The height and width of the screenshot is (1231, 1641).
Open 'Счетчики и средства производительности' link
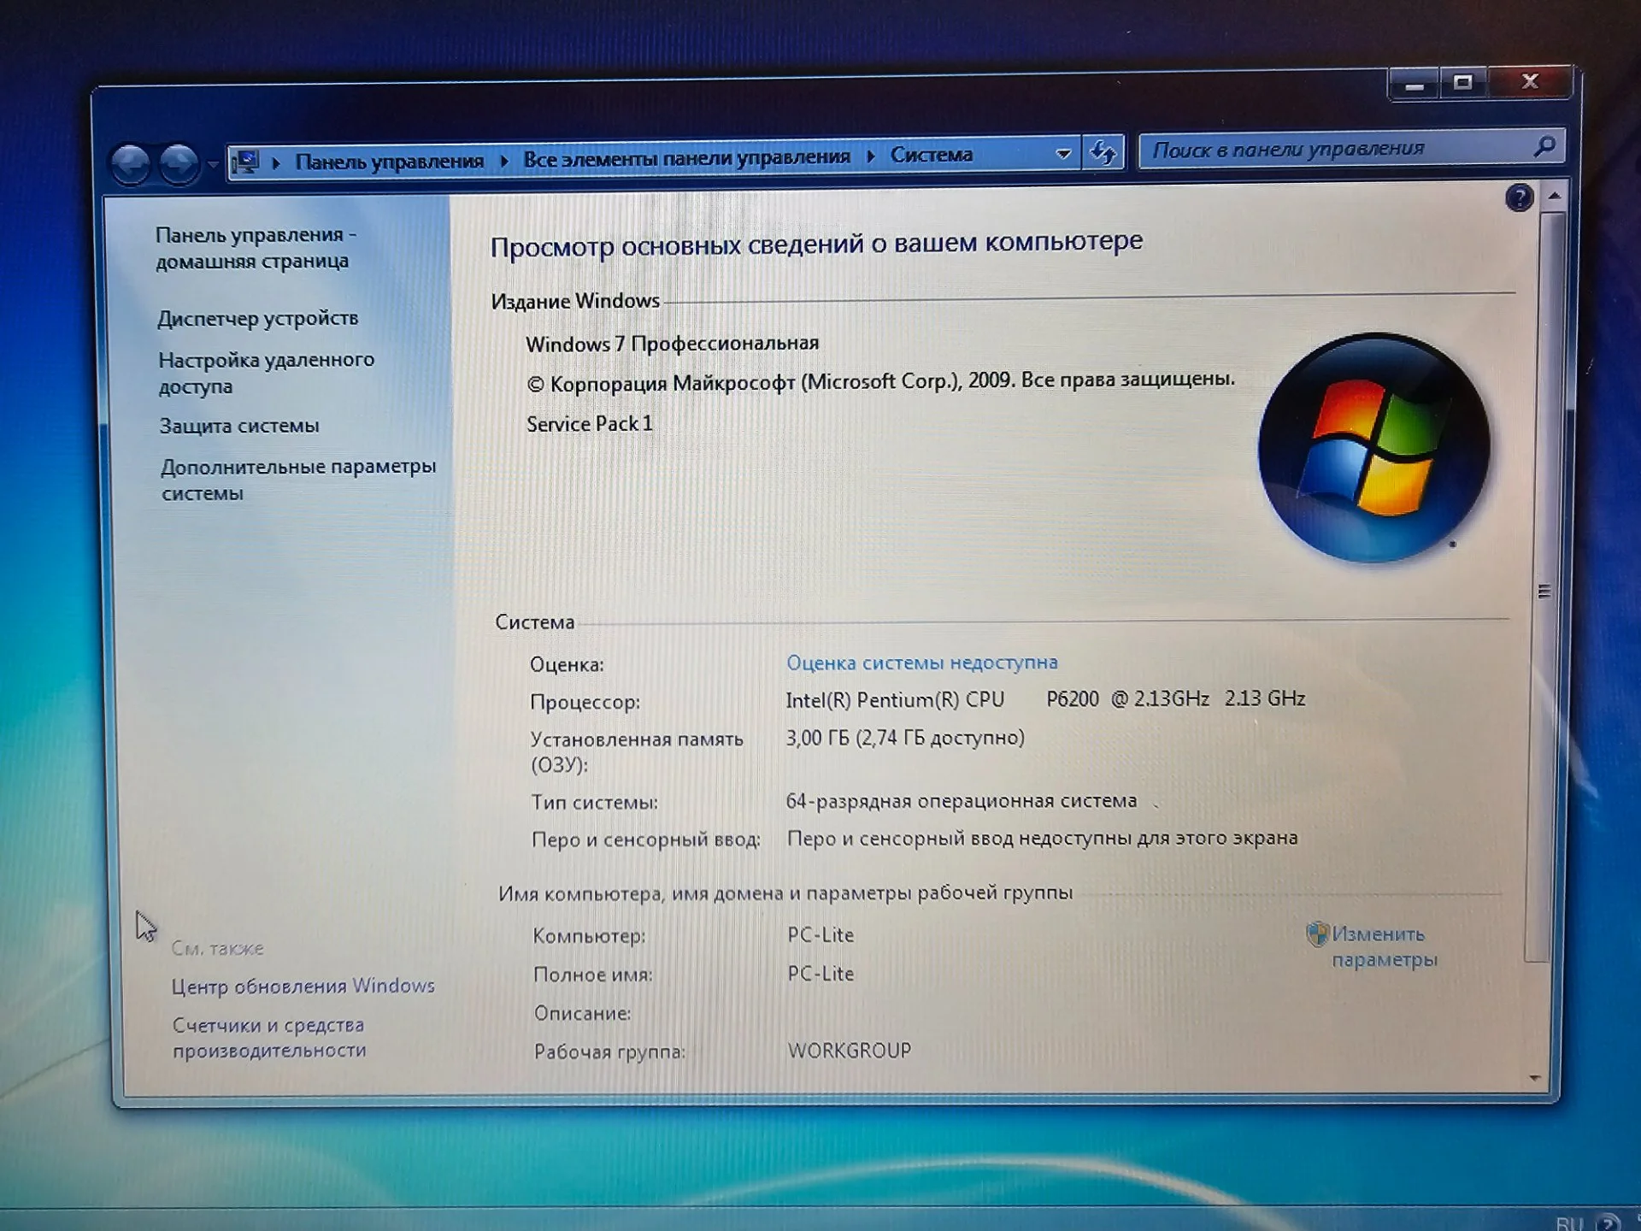pyautogui.click(x=268, y=1037)
